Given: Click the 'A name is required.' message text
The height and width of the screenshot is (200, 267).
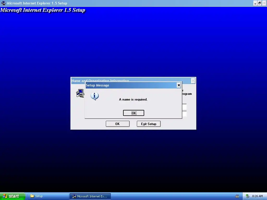Looking at the screenshot, I should (x=133, y=99).
